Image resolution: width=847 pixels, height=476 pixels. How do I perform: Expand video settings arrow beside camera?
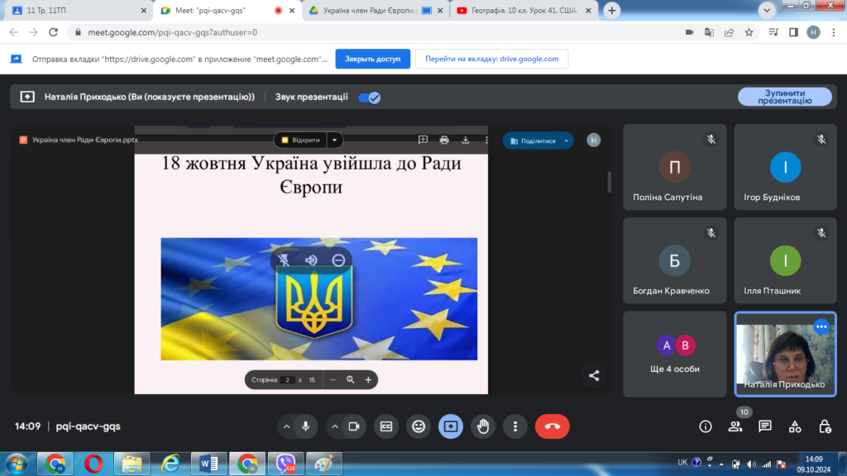(x=334, y=426)
